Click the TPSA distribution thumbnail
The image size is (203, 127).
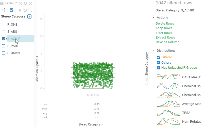[168, 113]
